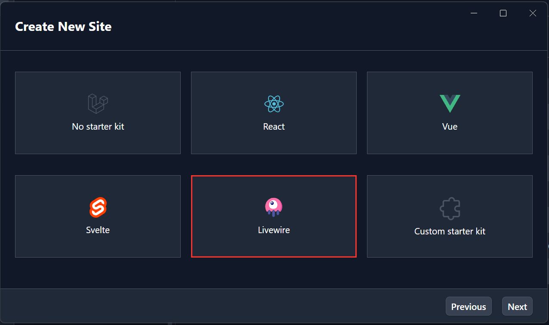
Task: Go back with the Previous button
Action: (469, 307)
